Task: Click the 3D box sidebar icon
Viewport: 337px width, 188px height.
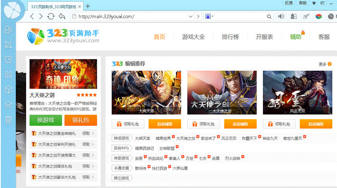Action: [8, 90]
